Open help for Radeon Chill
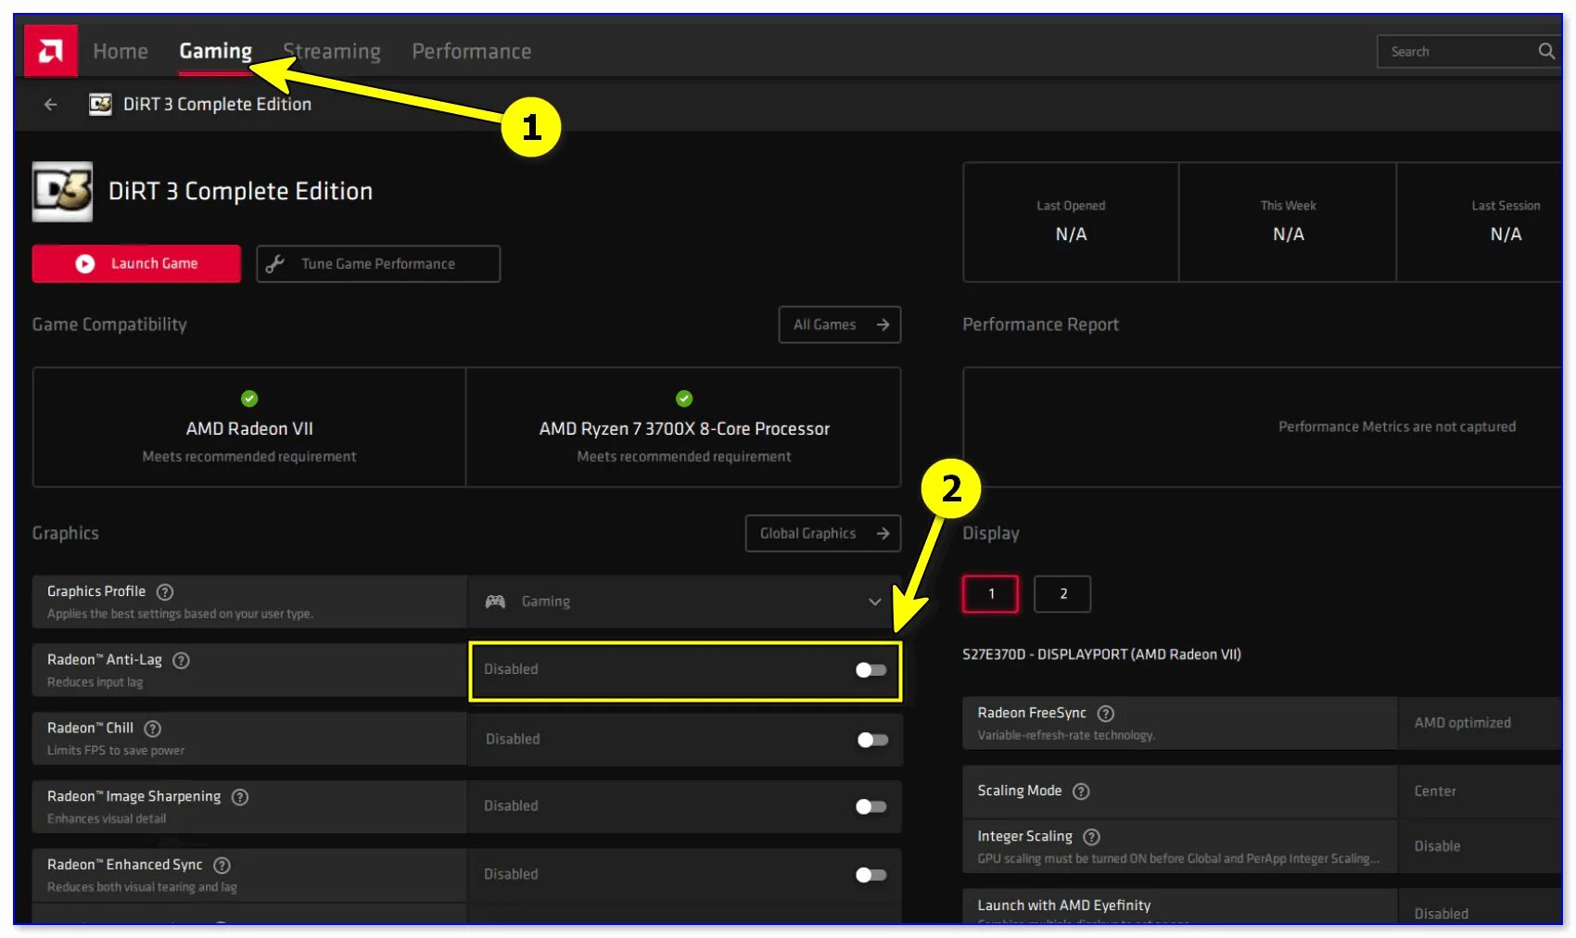 (153, 729)
